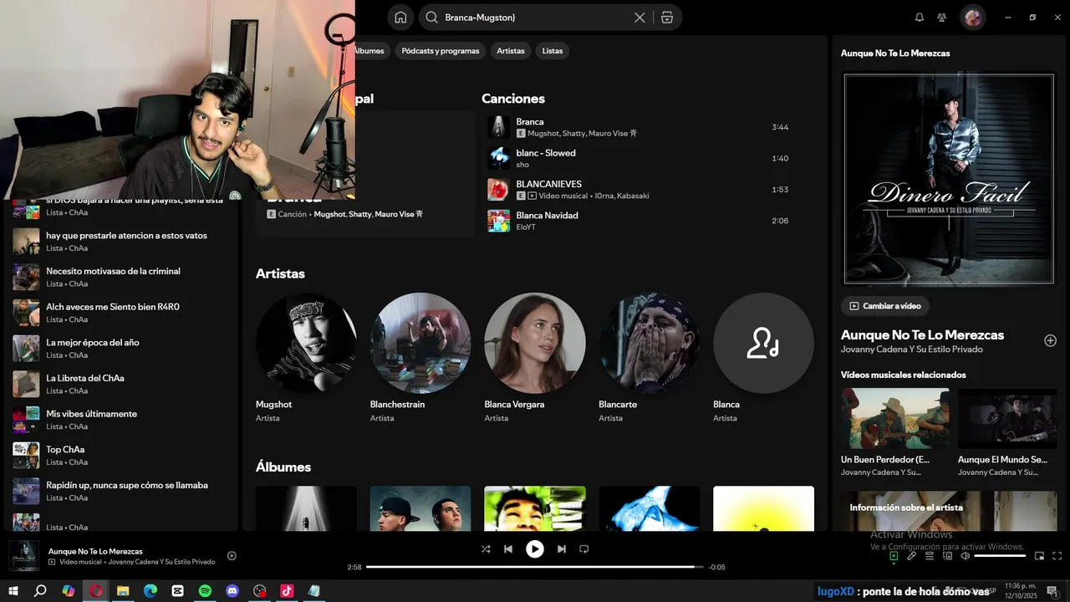Open playlist 'La mejor época del año'
The image size is (1070, 602).
pos(121,348)
